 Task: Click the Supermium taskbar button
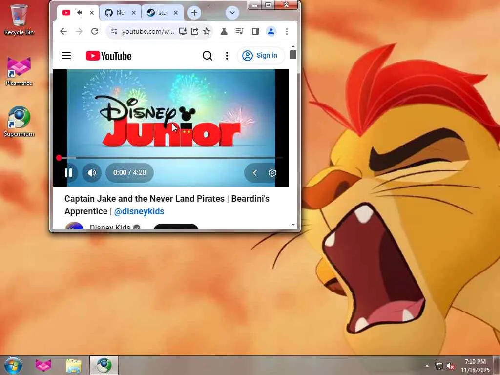coord(104,365)
